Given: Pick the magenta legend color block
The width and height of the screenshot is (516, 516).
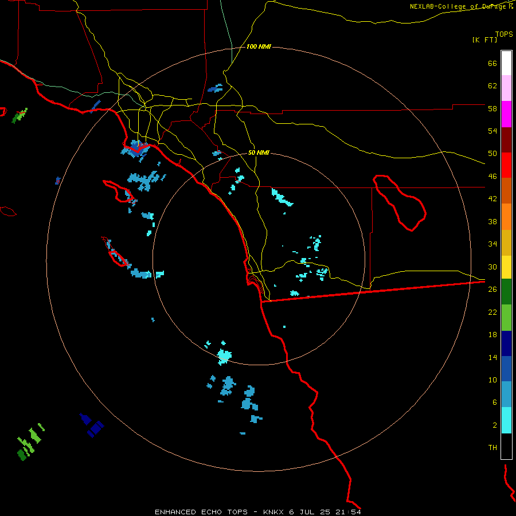Looking at the screenshot, I should (x=506, y=114).
